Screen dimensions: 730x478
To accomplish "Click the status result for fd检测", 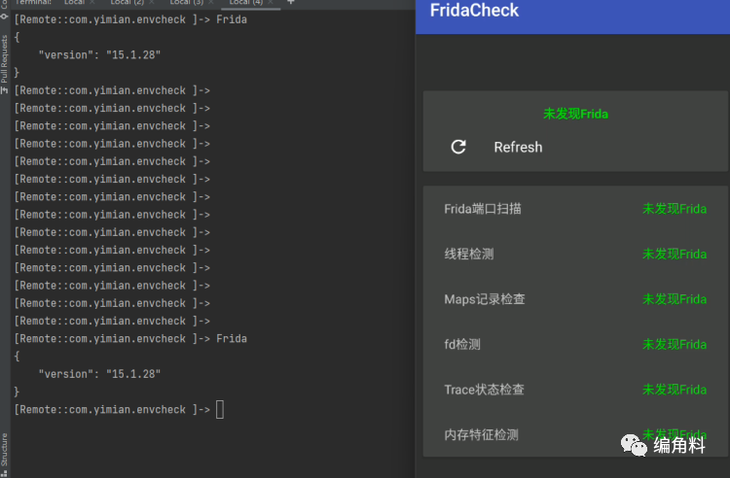I will pyautogui.click(x=675, y=344).
